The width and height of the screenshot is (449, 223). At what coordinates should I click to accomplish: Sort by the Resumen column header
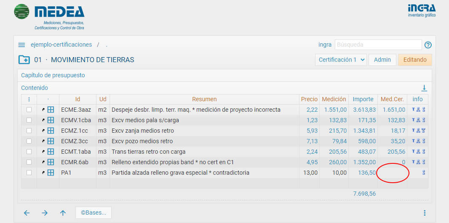coord(204,100)
